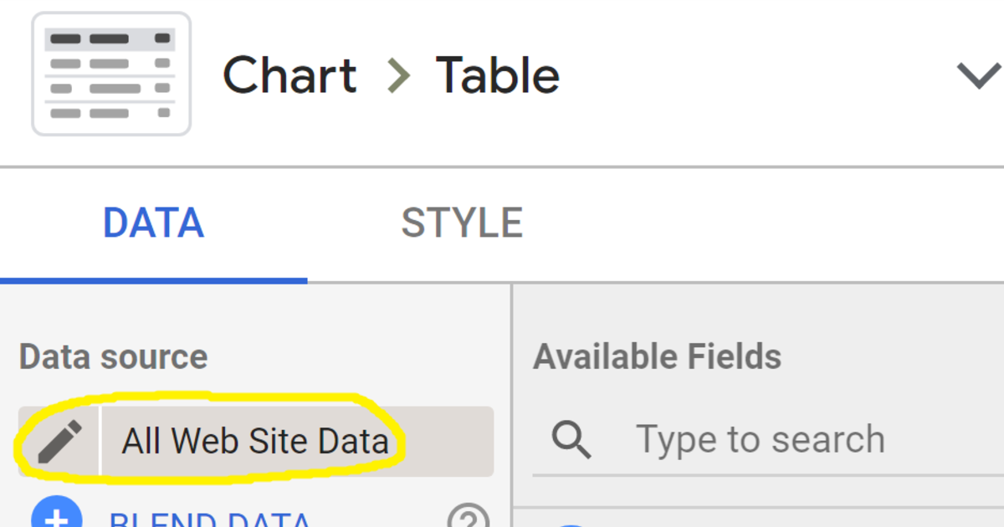Click the underline beneath the search field
Screen dimensions: 1004x527
(768, 474)
